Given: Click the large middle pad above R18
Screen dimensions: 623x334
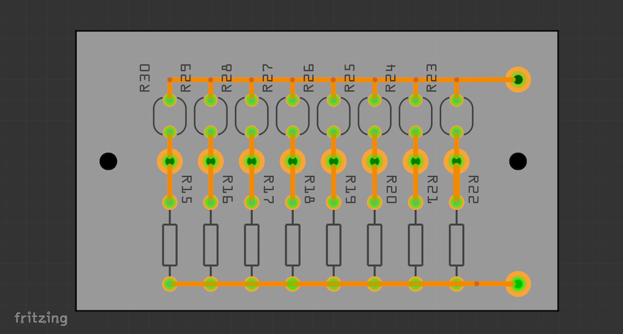Looking at the screenshot, I should click(293, 162).
